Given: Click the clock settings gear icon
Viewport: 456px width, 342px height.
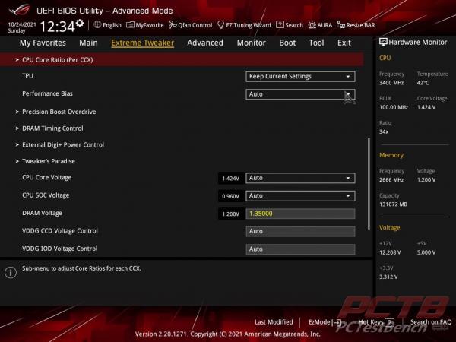Looking at the screenshot, I should (79, 23).
